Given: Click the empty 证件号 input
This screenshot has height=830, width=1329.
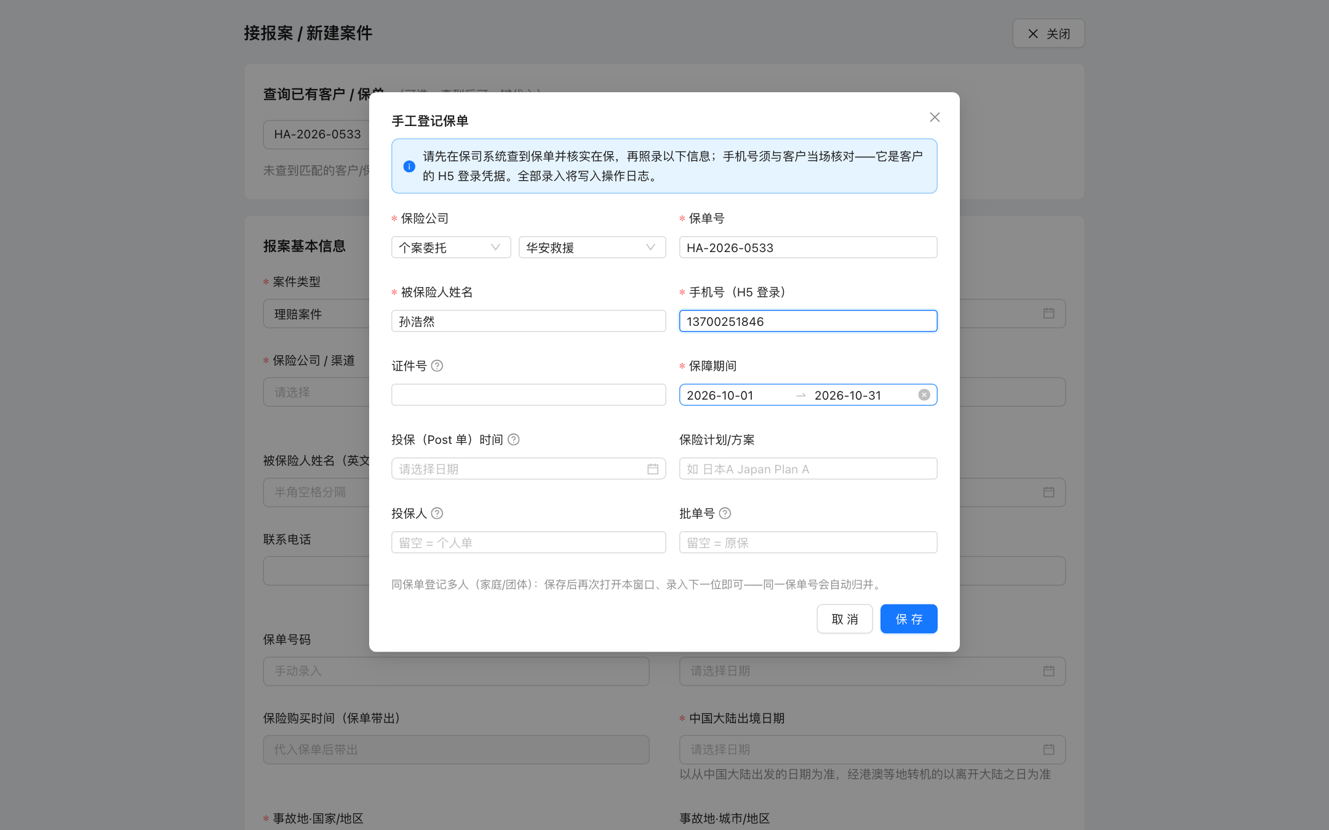Looking at the screenshot, I should coord(529,395).
